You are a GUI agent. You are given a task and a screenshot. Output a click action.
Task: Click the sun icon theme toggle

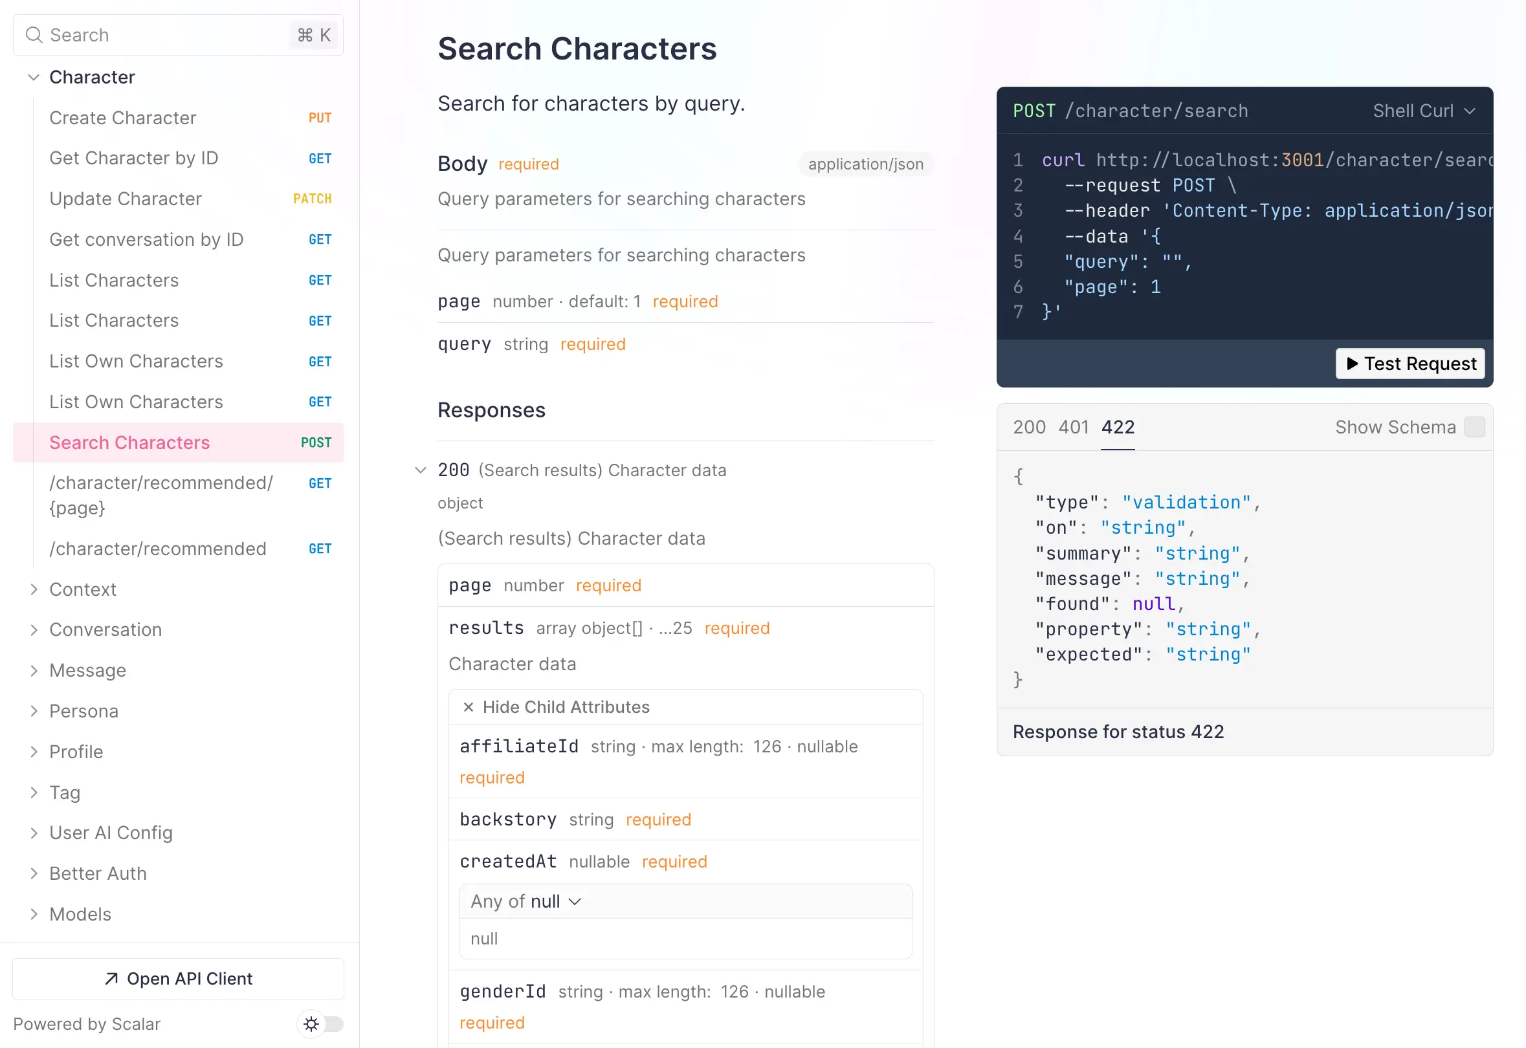(x=311, y=1023)
